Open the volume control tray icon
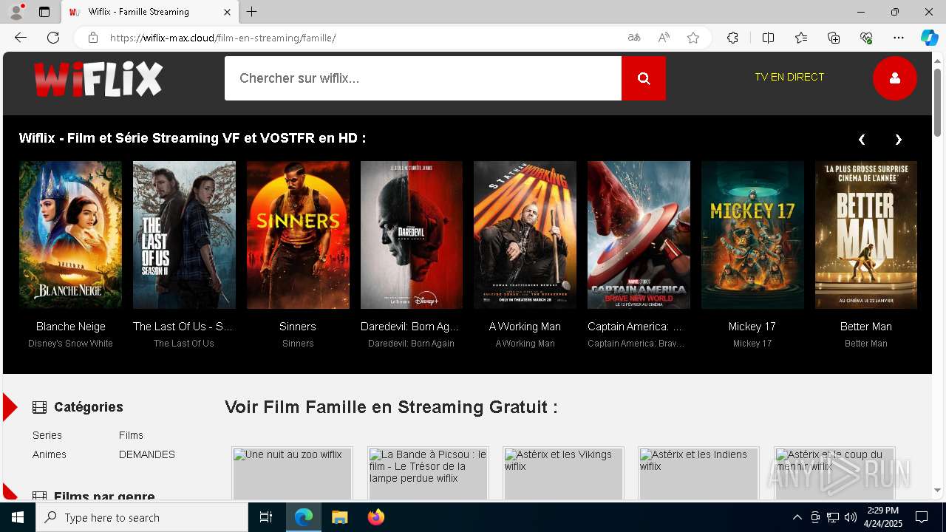The width and height of the screenshot is (946, 532). (850, 517)
